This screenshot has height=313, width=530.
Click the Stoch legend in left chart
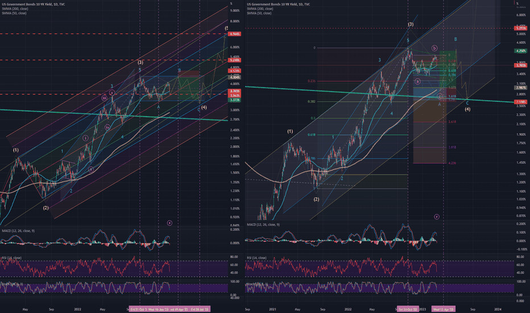(12, 284)
